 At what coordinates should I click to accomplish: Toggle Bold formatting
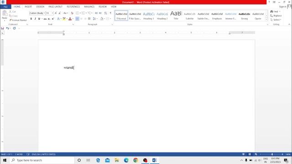point(31,19)
